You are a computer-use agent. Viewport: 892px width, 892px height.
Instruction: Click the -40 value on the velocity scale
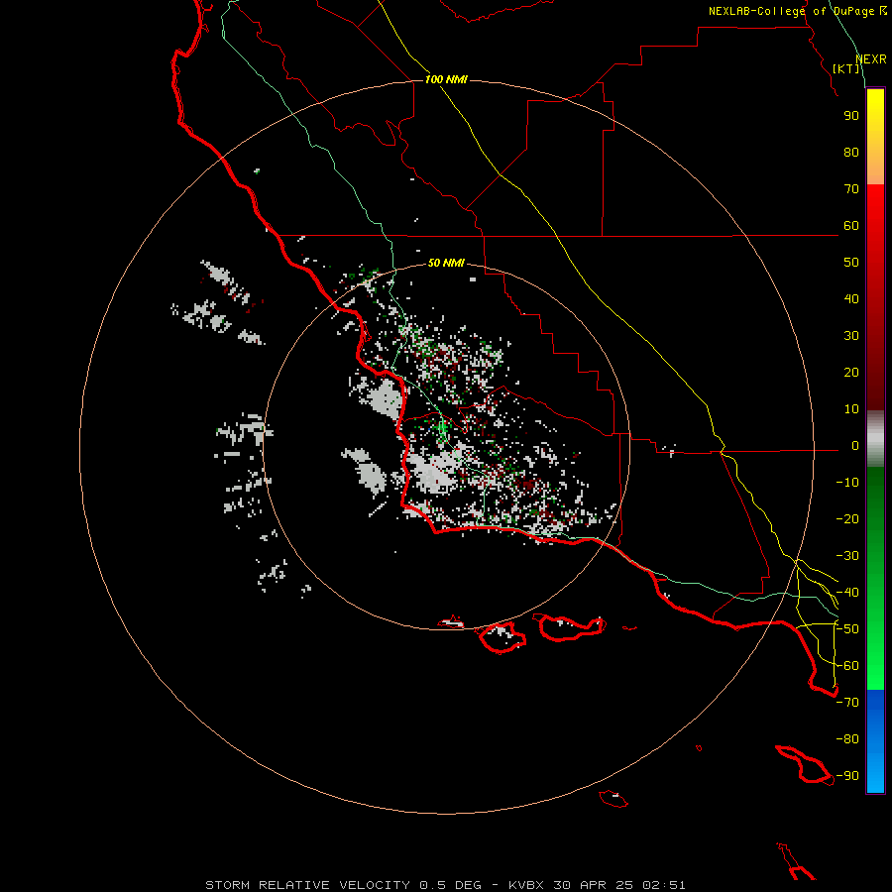[x=847, y=593]
